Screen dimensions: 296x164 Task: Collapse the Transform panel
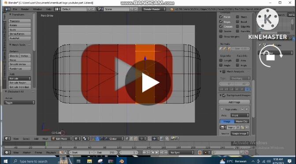coord(10,15)
